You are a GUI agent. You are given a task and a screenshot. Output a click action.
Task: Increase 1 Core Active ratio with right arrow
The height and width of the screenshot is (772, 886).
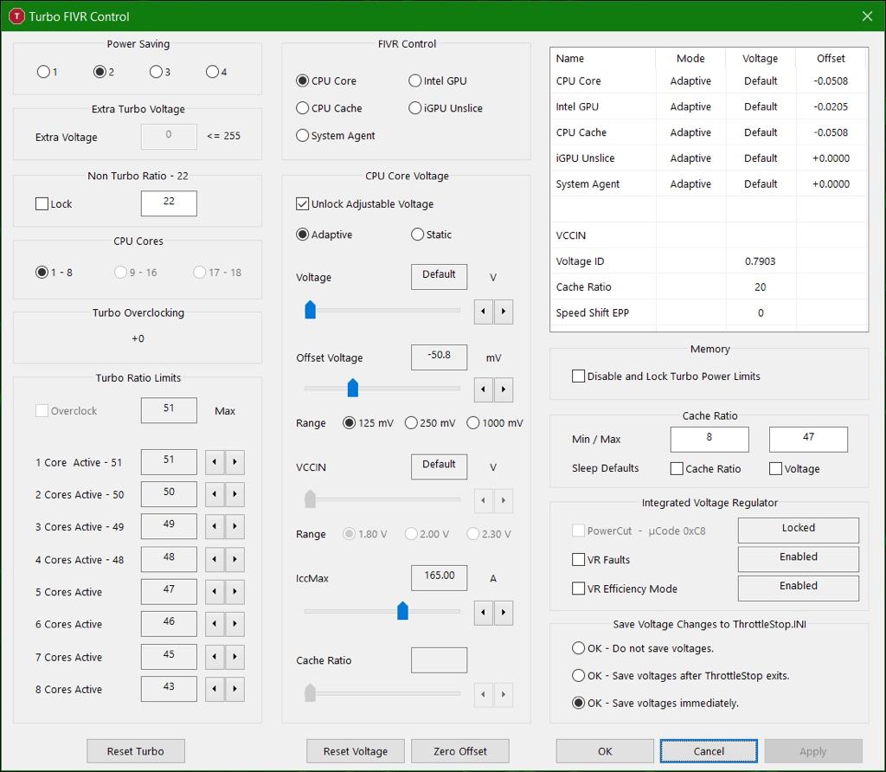point(234,462)
